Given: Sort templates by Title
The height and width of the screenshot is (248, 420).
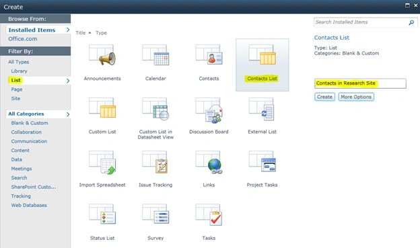Looking at the screenshot, I should 81,33.
